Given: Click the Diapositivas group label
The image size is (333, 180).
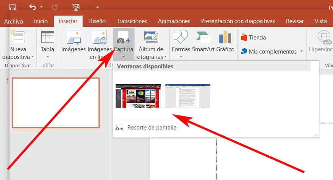Looking at the screenshot, I should click(x=18, y=66).
